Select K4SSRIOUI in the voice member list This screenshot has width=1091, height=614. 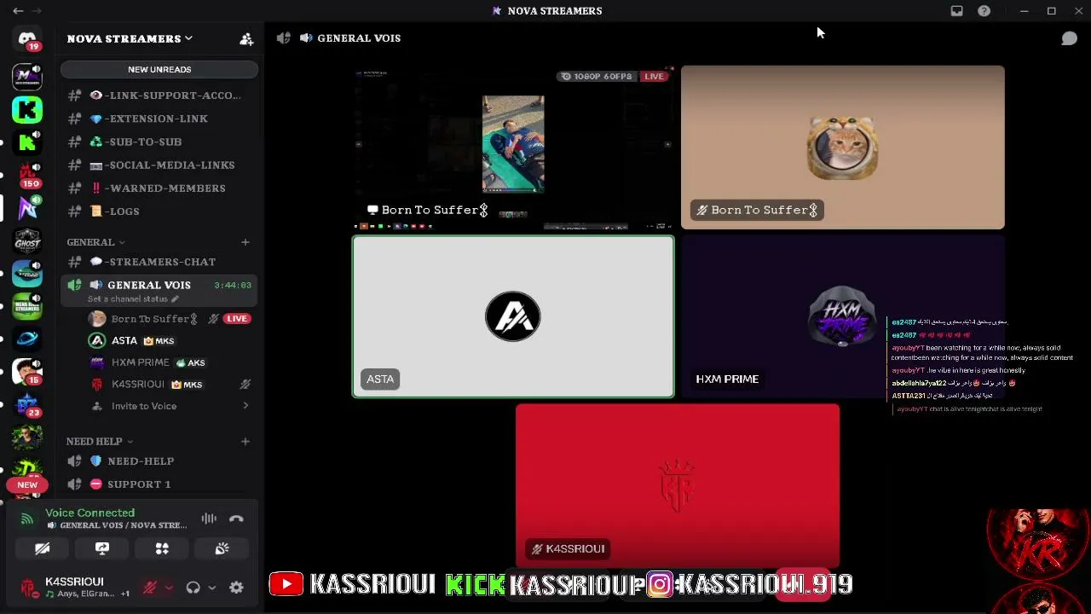[170, 385]
